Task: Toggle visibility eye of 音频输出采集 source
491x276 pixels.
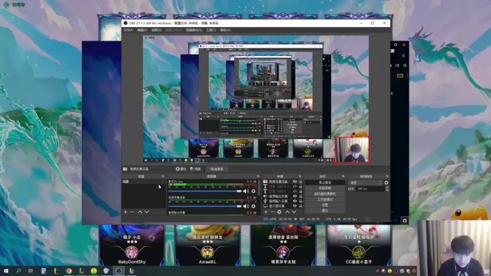Action: coord(295,196)
